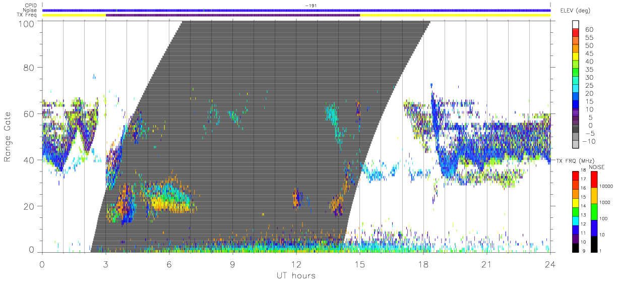The width and height of the screenshot is (619, 286).
Task: Pick the red top segment of NOISE bar
Action: pos(594,179)
